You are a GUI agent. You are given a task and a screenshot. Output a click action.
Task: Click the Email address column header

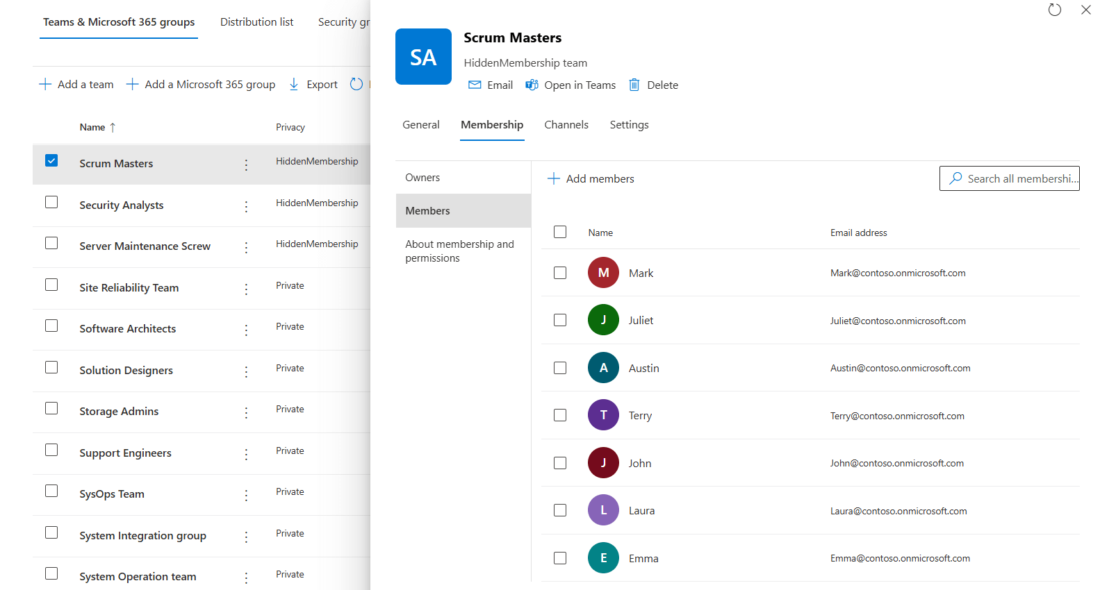point(859,233)
